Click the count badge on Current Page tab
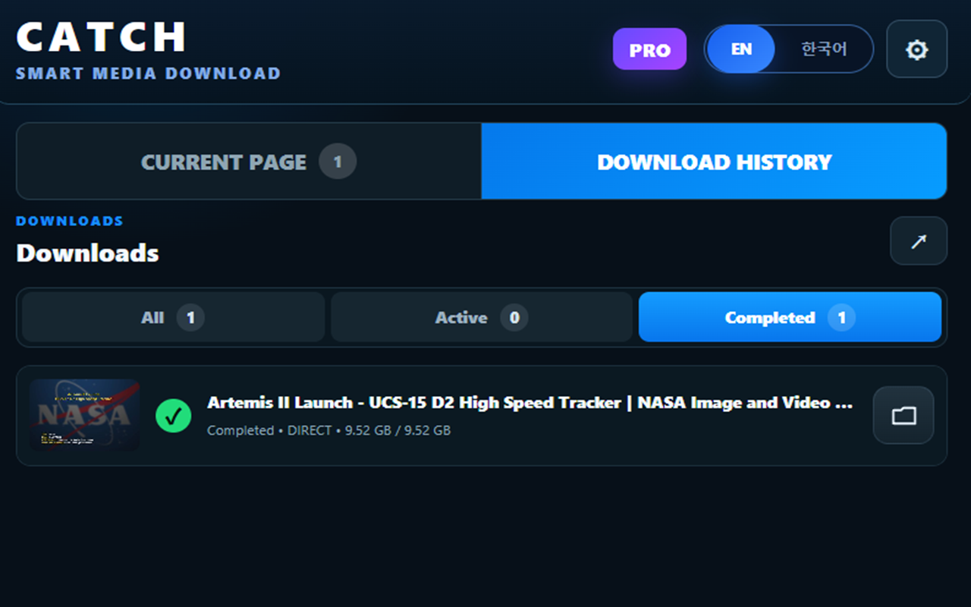The width and height of the screenshot is (971, 607). (338, 162)
